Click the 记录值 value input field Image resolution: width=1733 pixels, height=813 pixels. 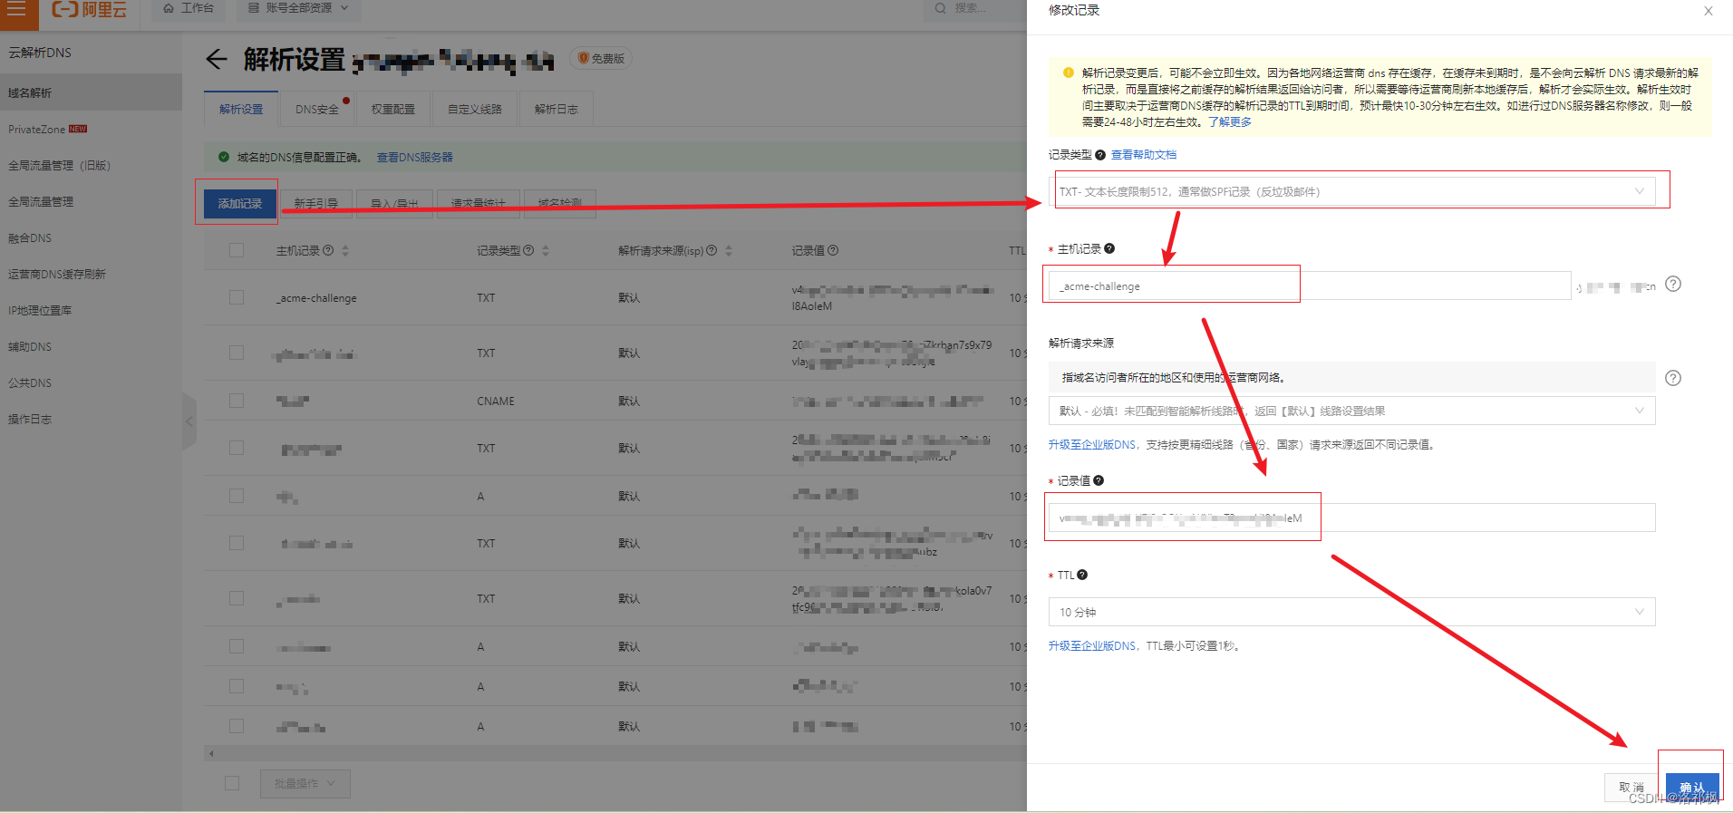tap(1352, 518)
